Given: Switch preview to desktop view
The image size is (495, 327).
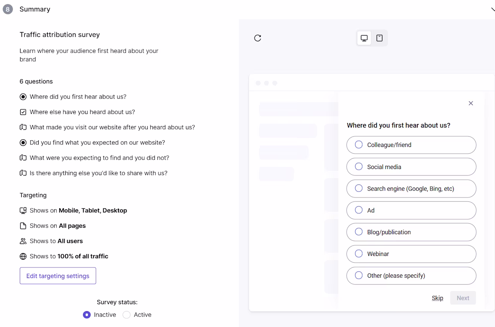Looking at the screenshot, I should pyautogui.click(x=364, y=38).
